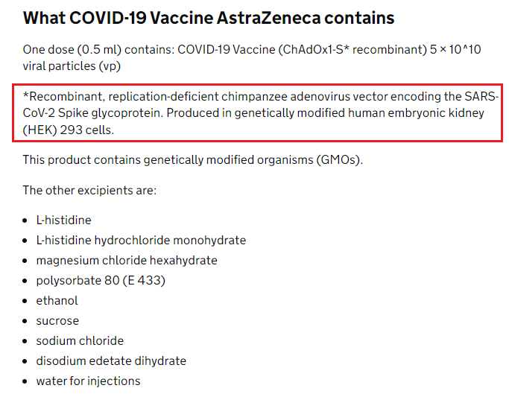Select 'magnesium chloride hexahydrate' list item
The height and width of the screenshot is (394, 509).
coord(127,260)
